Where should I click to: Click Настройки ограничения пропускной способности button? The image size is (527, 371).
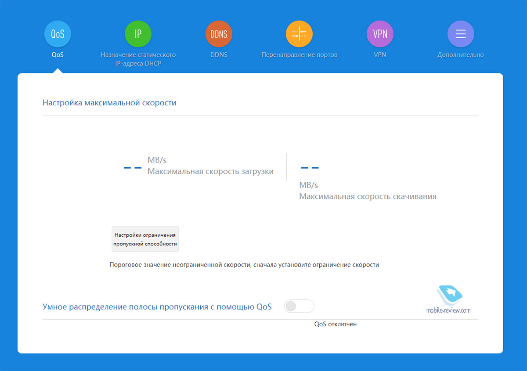[x=145, y=239]
